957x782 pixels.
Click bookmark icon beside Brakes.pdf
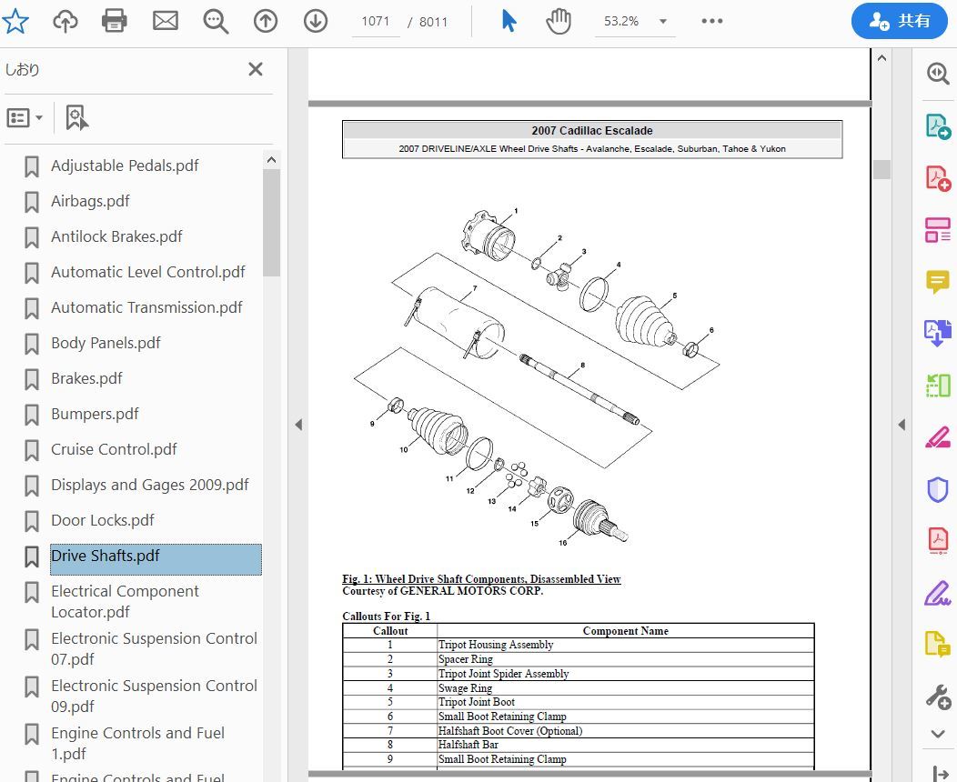[x=32, y=379]
